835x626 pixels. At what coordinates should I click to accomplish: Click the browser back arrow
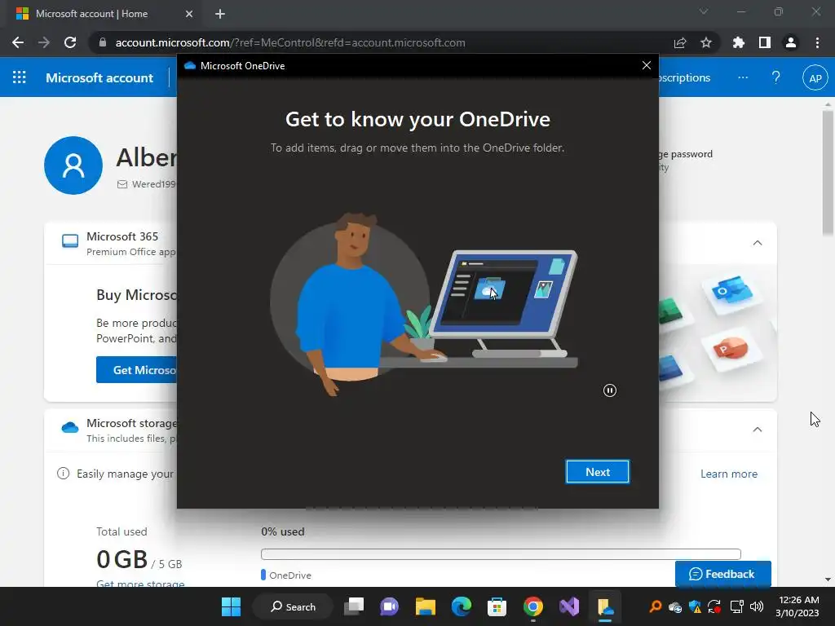(18, 42)
